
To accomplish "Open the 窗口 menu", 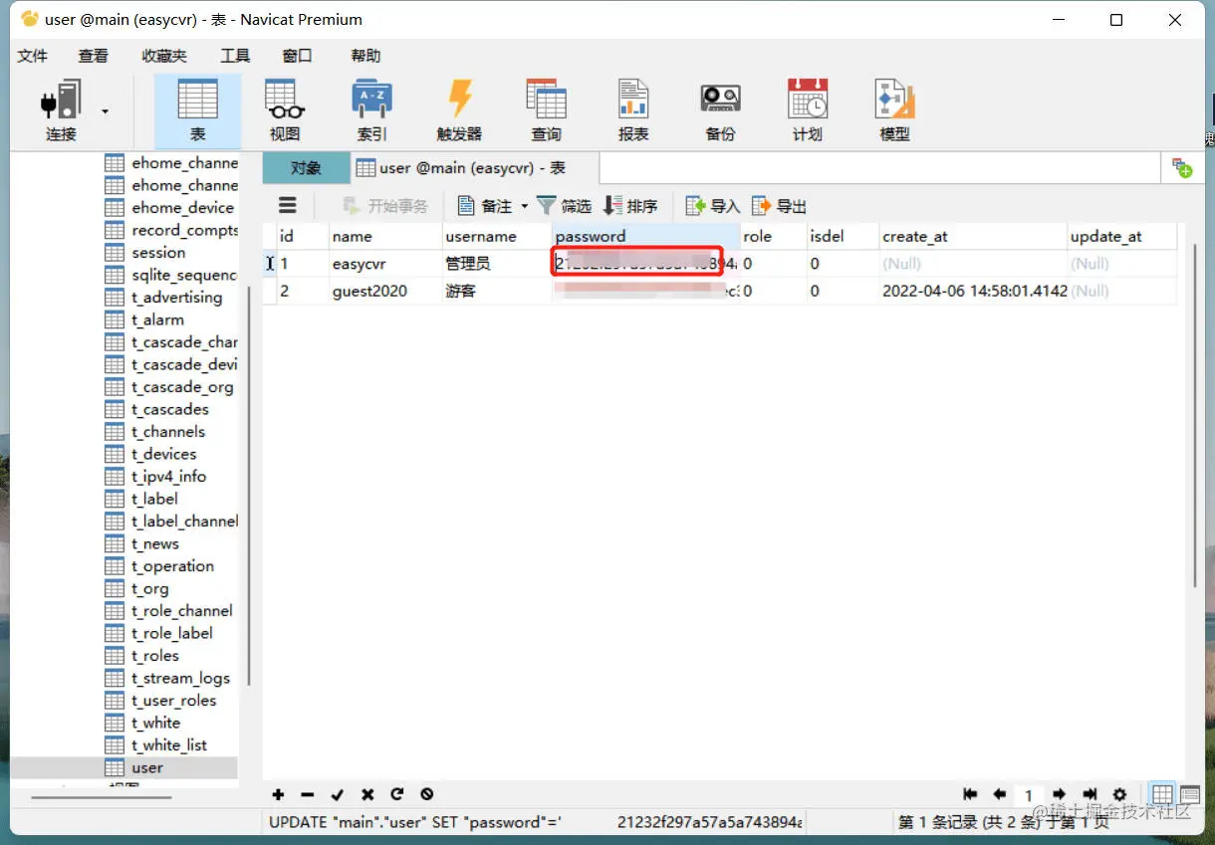I will (x=297, y=56).
